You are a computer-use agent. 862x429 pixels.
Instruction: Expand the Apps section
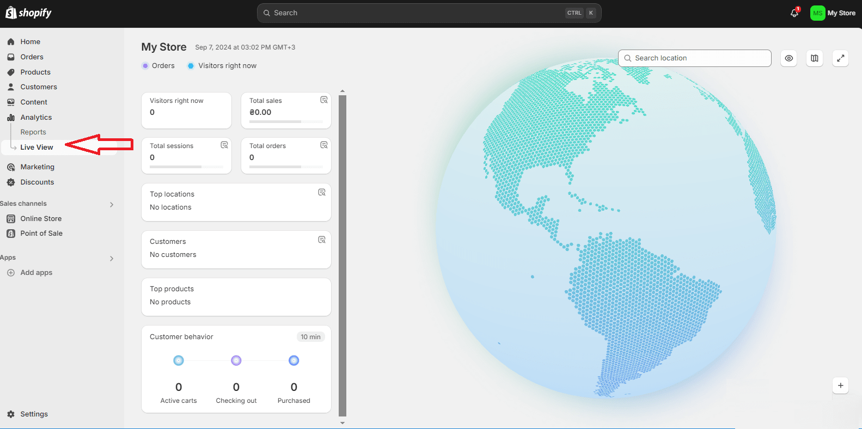tap(112, 259)
